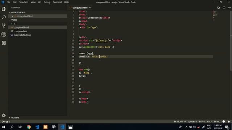Click the errors and warnings status indicator

point(6,122)
